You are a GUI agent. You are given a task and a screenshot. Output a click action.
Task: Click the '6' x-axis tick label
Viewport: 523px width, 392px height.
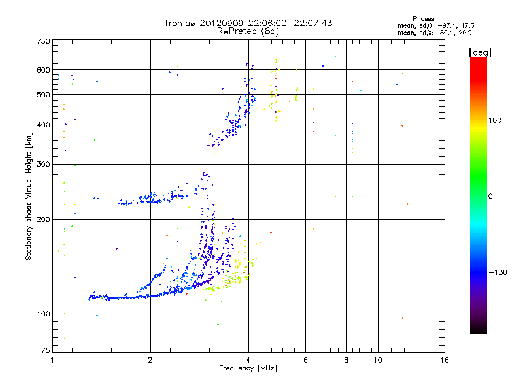coord(305,360)
